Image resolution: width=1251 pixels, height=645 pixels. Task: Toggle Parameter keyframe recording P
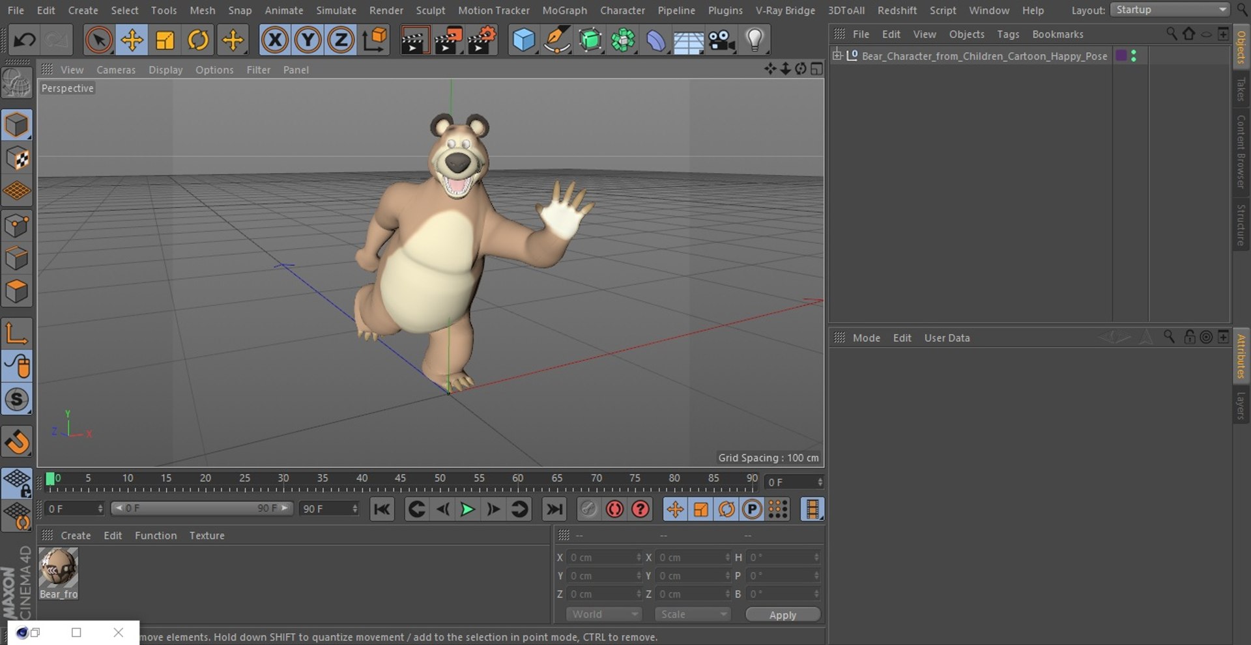tap(752, 509)
